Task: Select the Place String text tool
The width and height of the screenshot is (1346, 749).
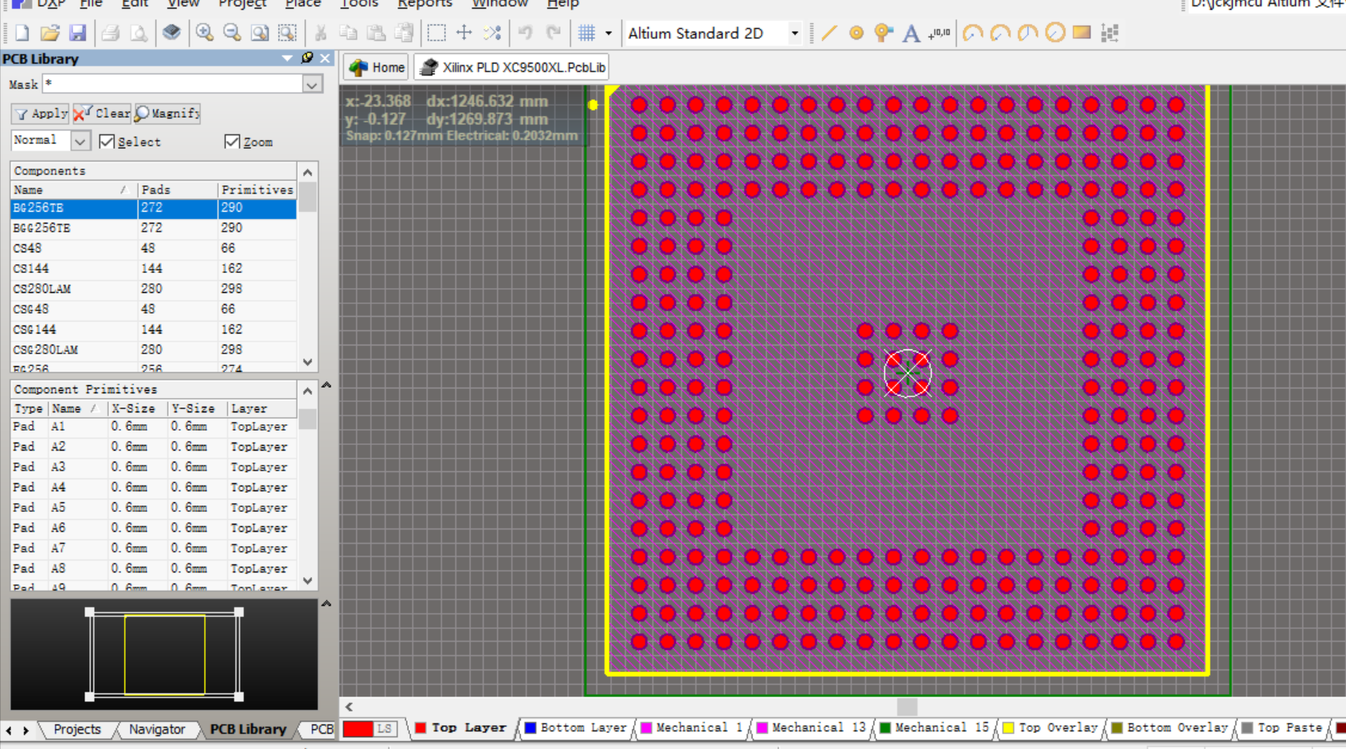Action: tap(911, 33)
